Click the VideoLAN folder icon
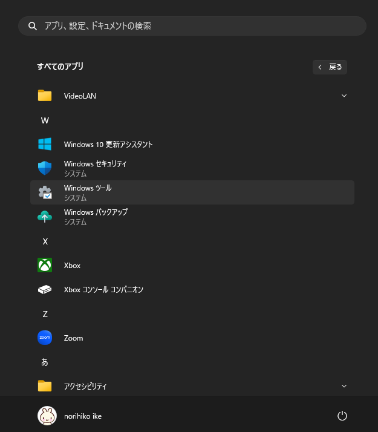This screenshot has width=378, height=432. [x=45, y=96]
